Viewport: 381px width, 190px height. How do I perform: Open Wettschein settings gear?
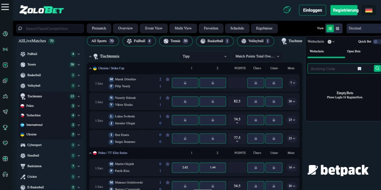(x=329, y=42)
